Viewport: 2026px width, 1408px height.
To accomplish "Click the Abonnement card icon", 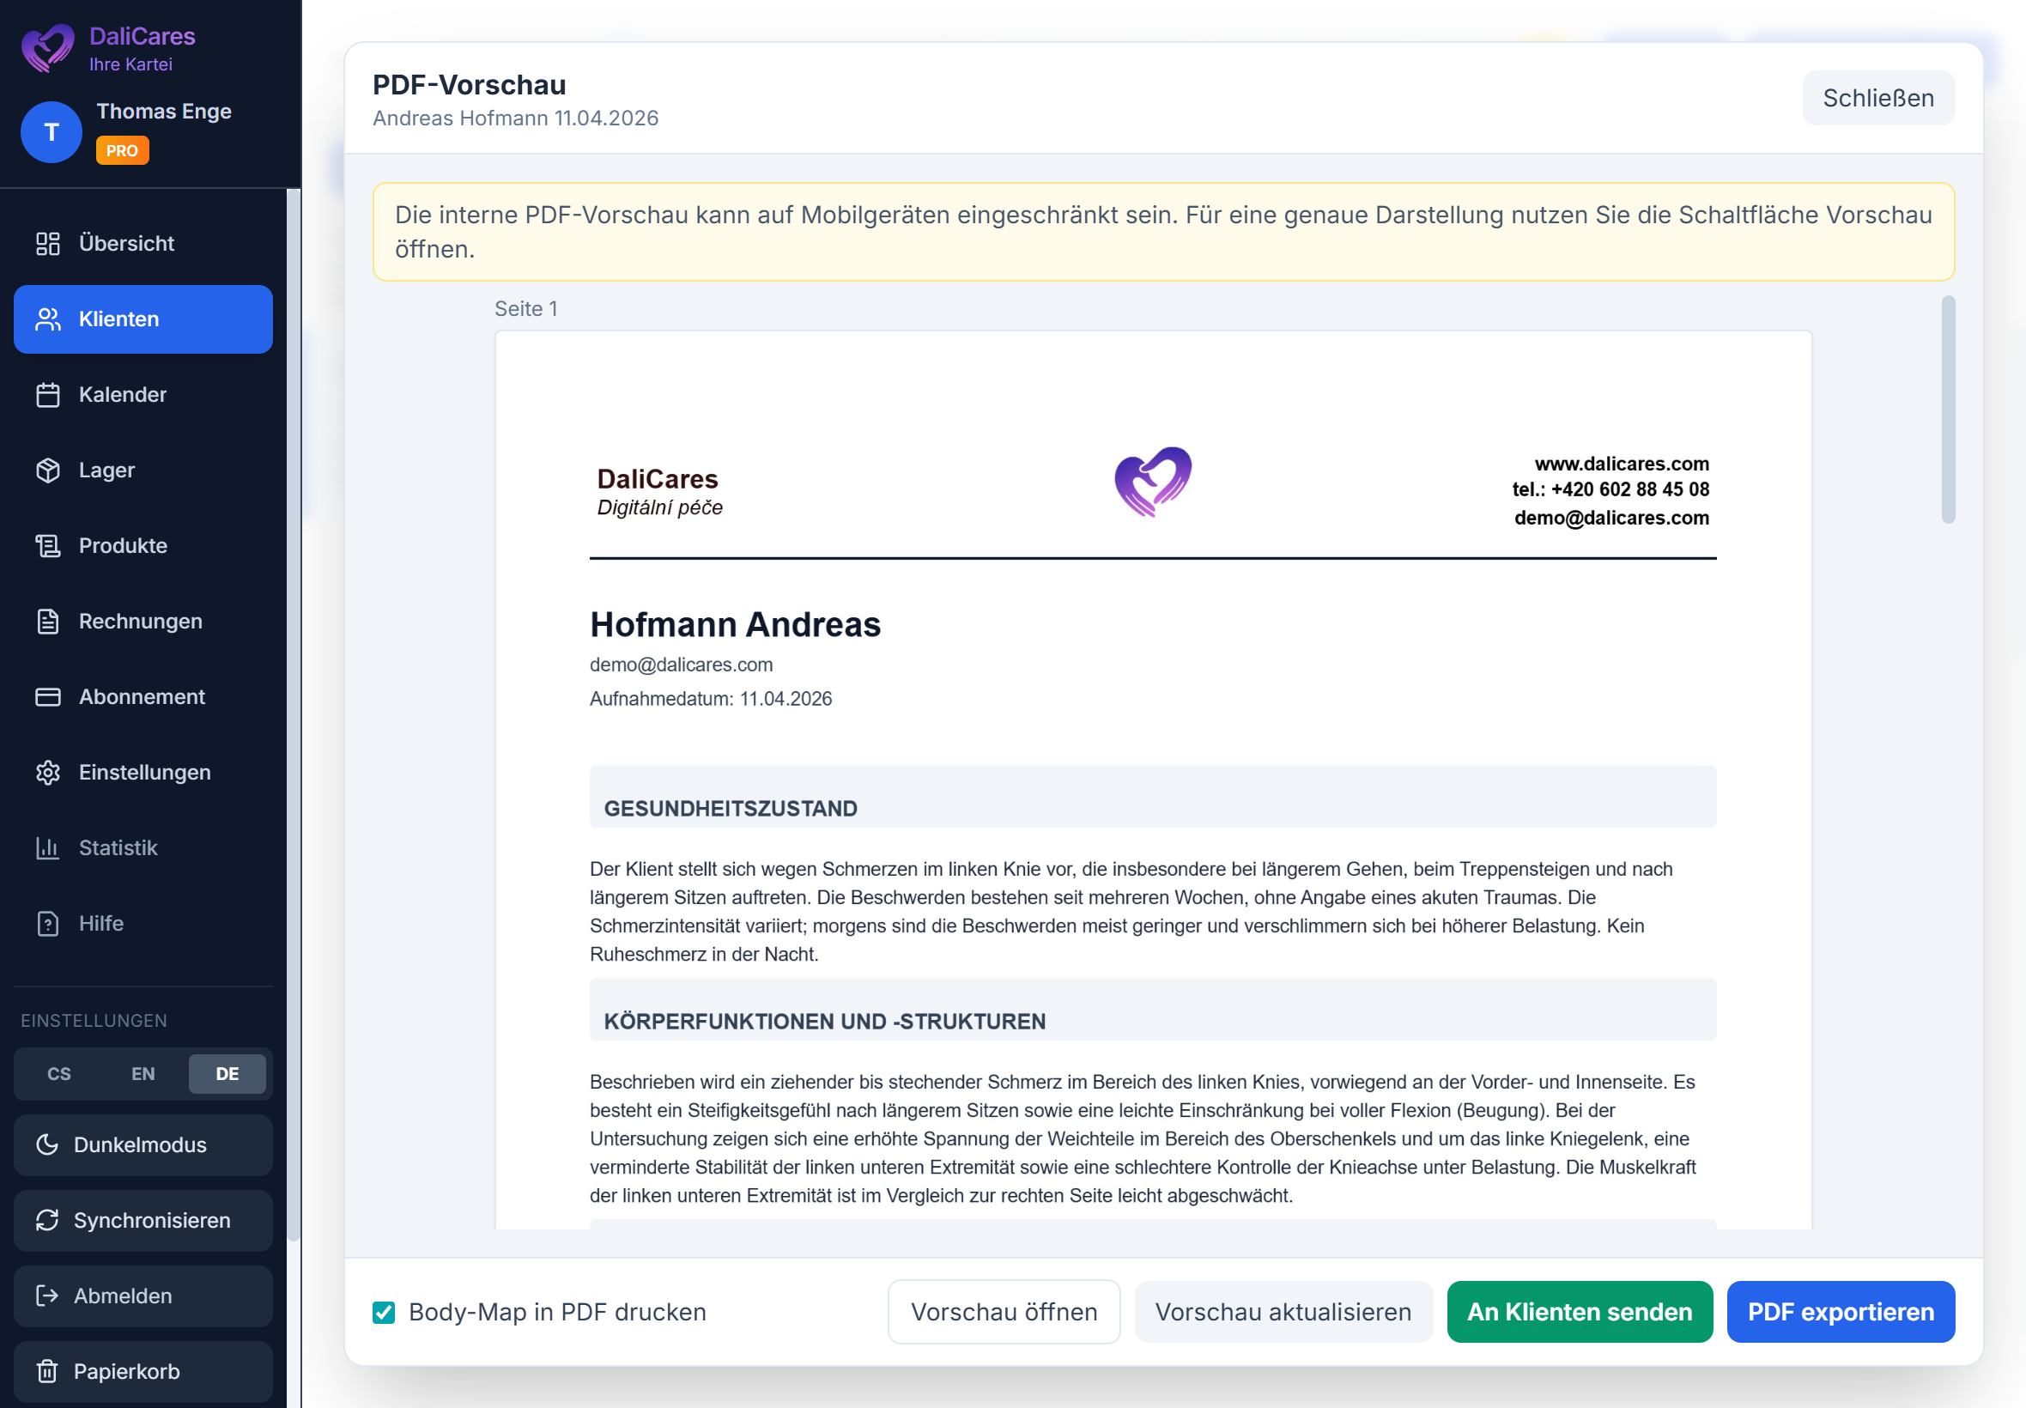I will [47, 697].
